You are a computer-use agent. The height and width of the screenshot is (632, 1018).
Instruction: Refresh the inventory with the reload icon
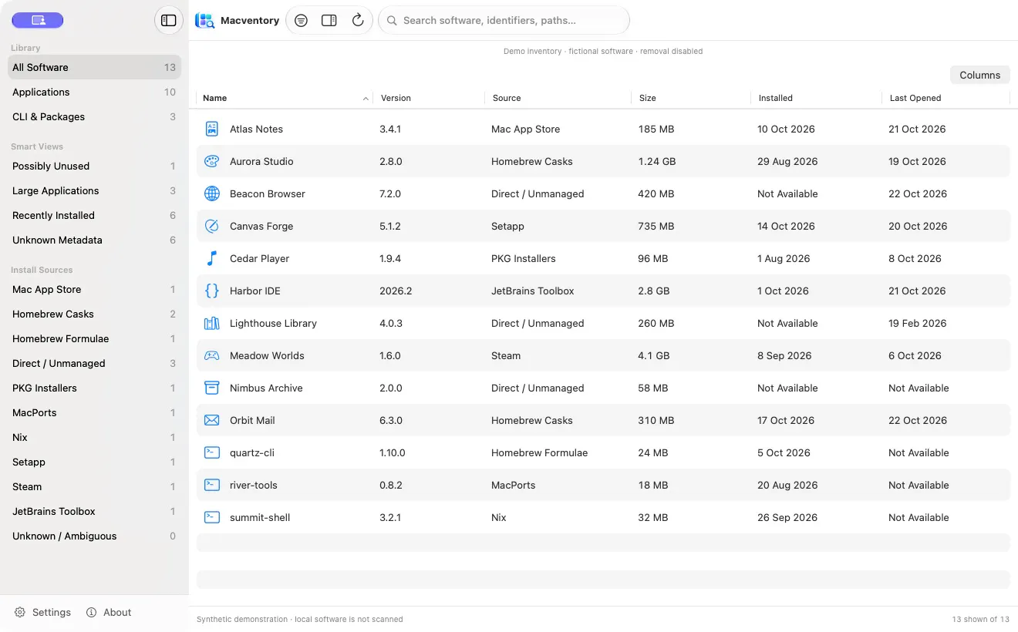358,21
